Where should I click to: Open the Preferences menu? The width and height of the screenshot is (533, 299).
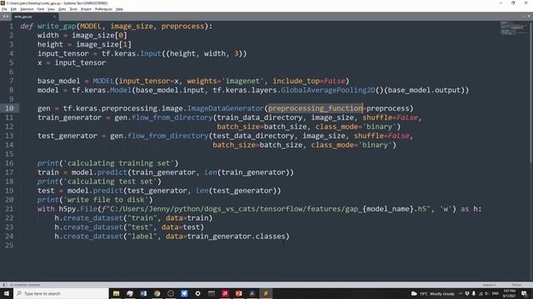point(103,9)
